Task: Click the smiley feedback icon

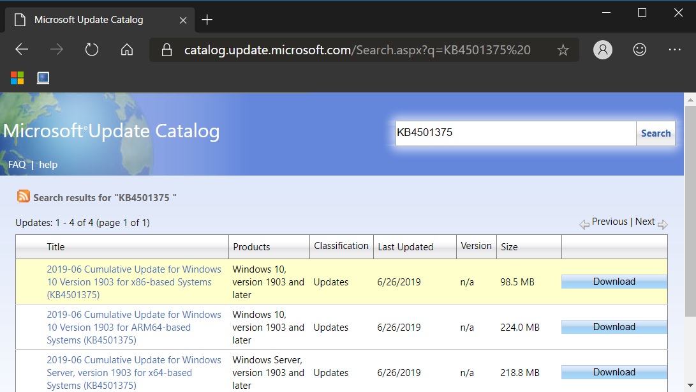Action: tap(639, 50)
